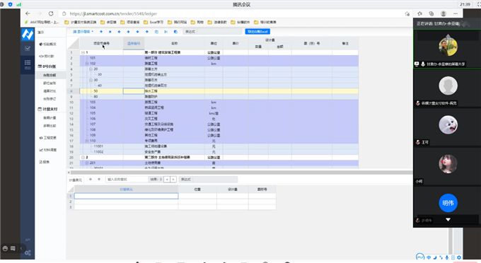Open the 计量支付 sidebar section
481x263 pixels.
(48, 109)
